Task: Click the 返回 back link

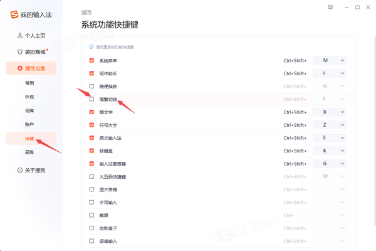Action: coord(86,13)
